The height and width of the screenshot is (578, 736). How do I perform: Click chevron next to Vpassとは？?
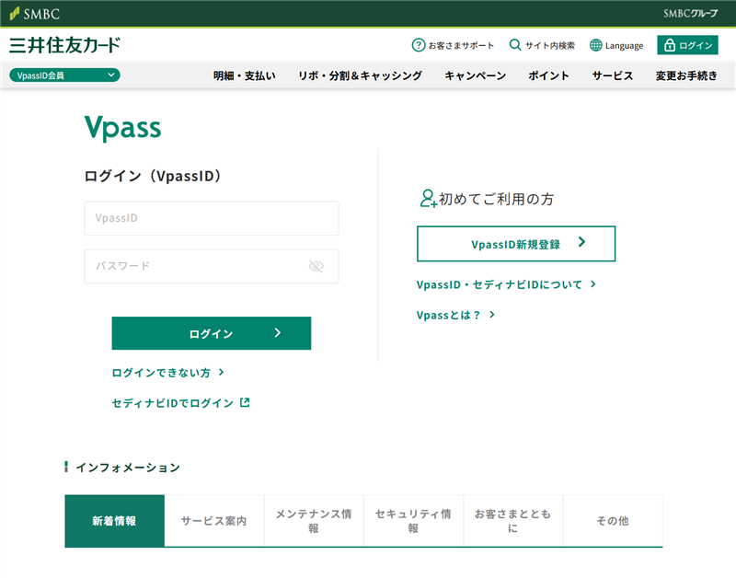pyautogui.click(x=492, y=315)
